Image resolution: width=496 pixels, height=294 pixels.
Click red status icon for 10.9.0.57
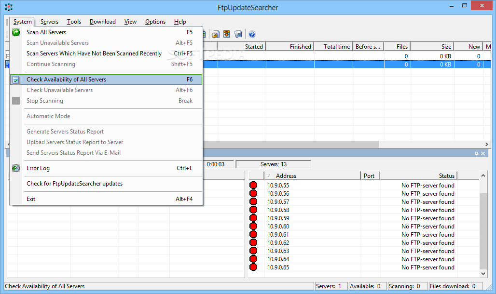253,201
